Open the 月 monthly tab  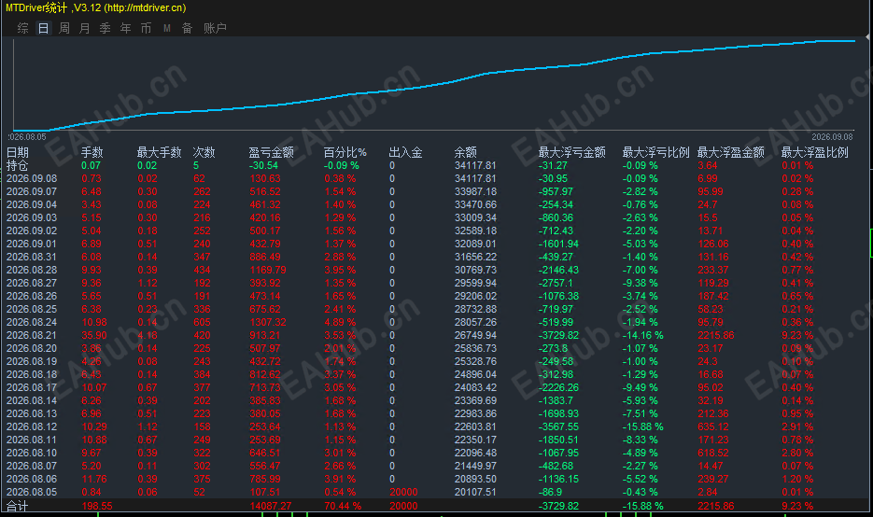point(85,28)
